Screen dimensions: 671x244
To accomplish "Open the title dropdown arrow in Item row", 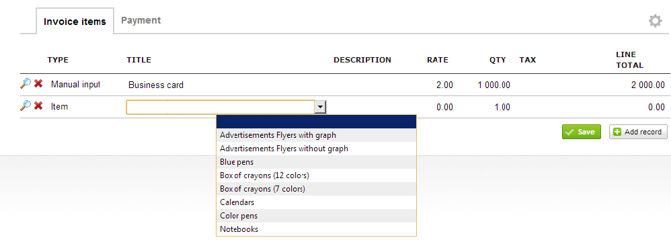I will click(321, 107).
